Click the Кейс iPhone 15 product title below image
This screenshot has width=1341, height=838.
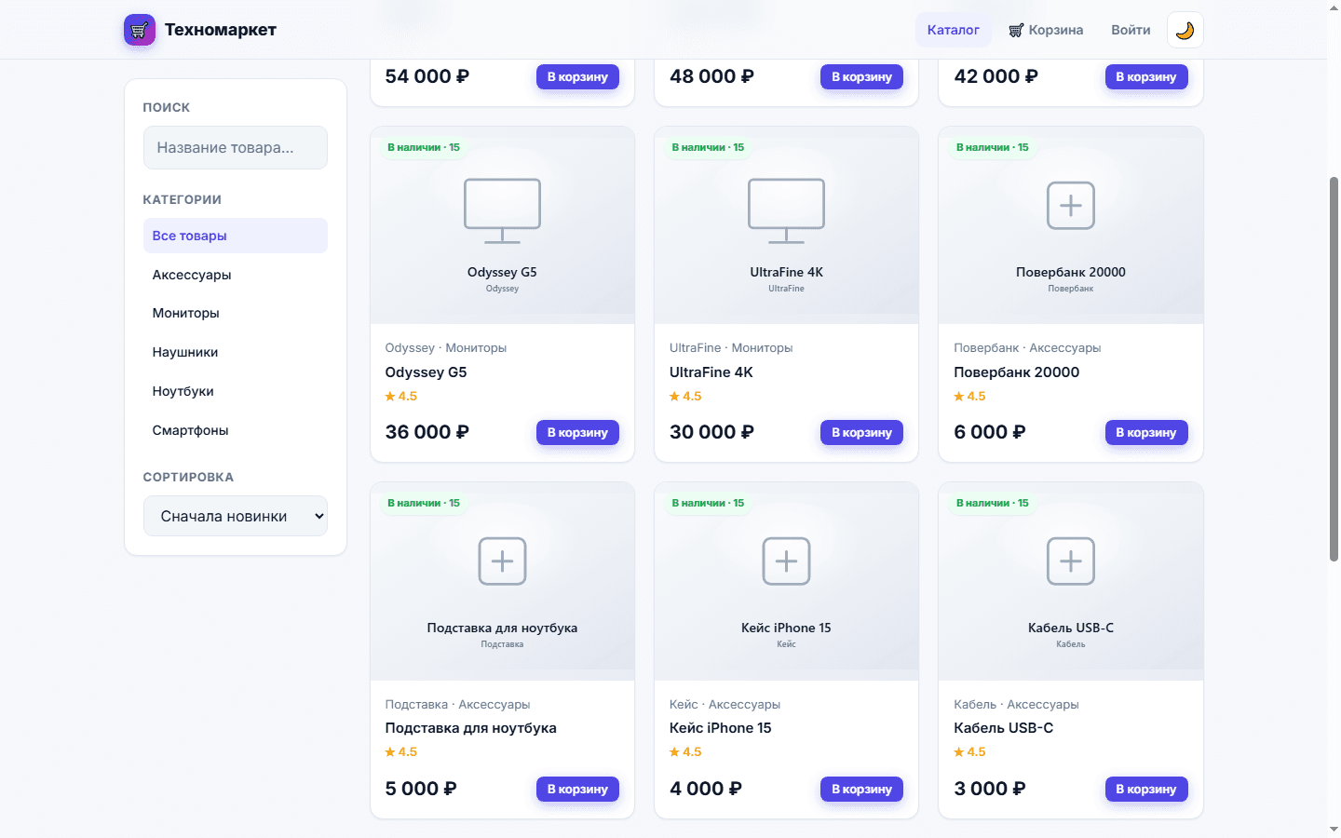721,728
